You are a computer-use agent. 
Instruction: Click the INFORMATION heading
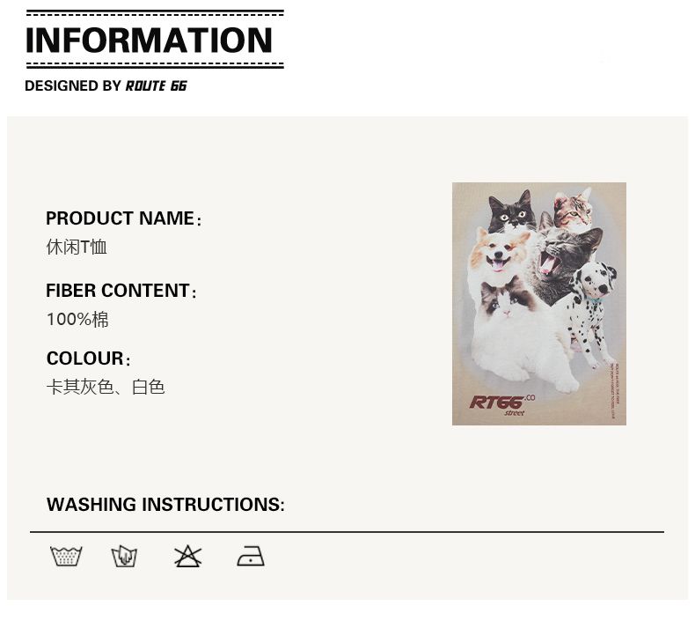click(150, 41)
